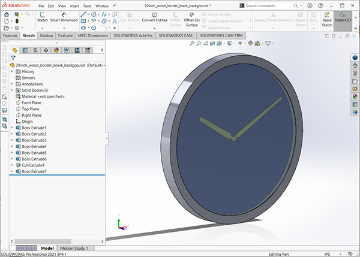The width and height of the screenshot is (360, 257).
Task: Click the Offset On Surface tool
Action: coord(192,19)
